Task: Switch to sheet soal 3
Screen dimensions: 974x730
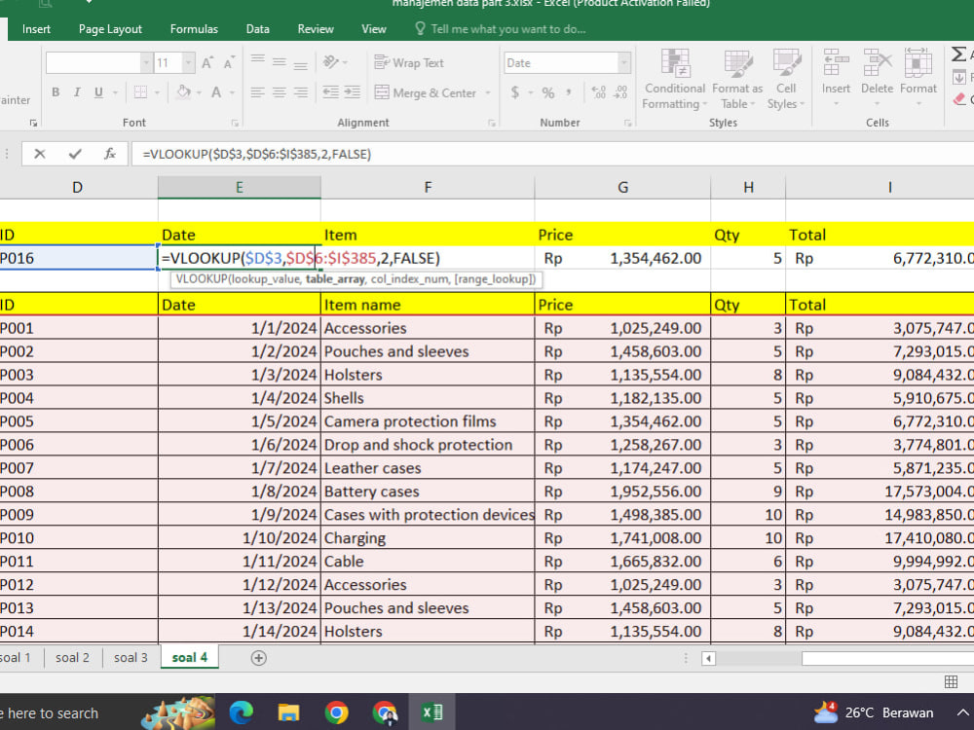Action: (x=131, y=657)
